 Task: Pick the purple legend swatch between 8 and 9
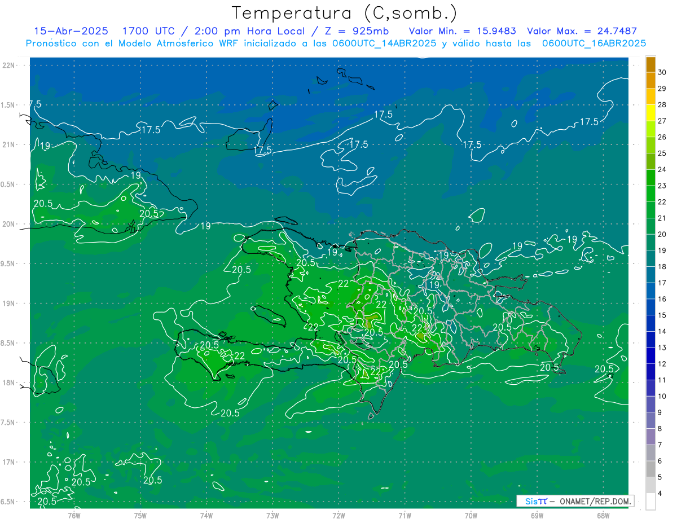pyautogui.click(x=650, y=420)
